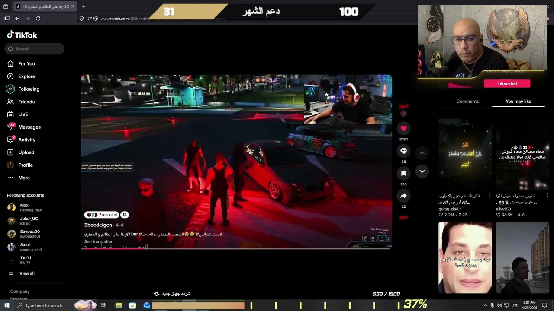The width and height of the screenshot is (554, 311).
Task: Switch to the Comments tab
Action: point(467,102)
